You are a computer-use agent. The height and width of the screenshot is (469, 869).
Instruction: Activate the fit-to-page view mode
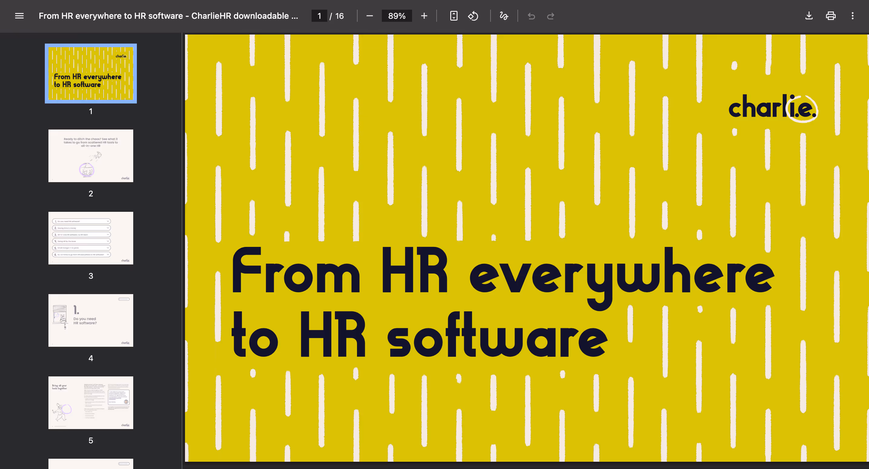click(453, 16)
